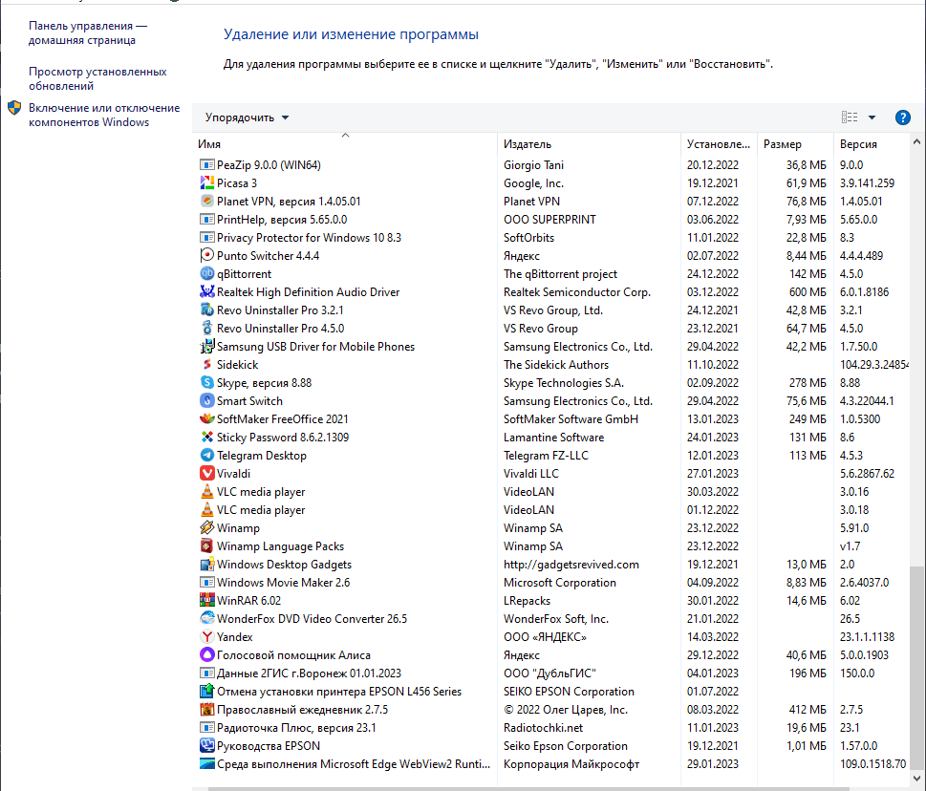This screenshot has width=926, height=791.
Task: Click the Picasa 3 icon
Action: (206, 183)
